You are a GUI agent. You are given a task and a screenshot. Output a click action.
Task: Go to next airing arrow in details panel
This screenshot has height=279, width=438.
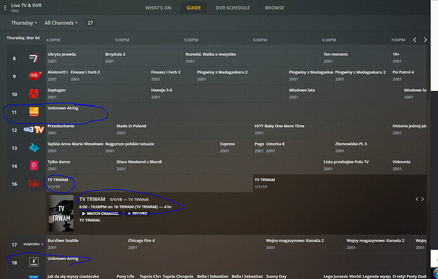(x=422, y=199)
